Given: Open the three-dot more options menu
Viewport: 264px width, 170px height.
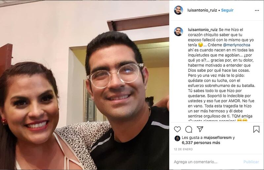Looking at the screenshot, I should [x=257, y=11].
